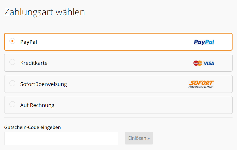Click the bold PayPal option label

[x=29, y=42]
